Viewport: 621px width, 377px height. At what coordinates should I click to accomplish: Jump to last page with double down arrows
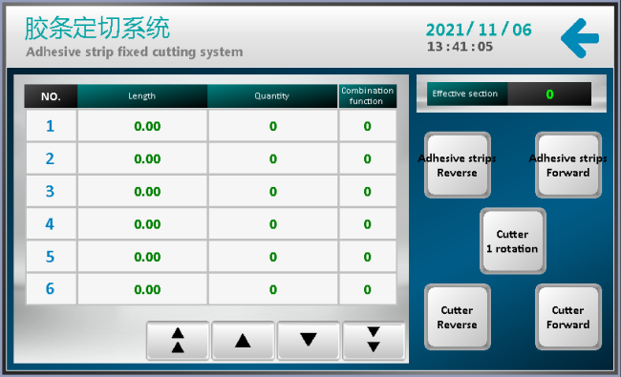tap(374, 340)
